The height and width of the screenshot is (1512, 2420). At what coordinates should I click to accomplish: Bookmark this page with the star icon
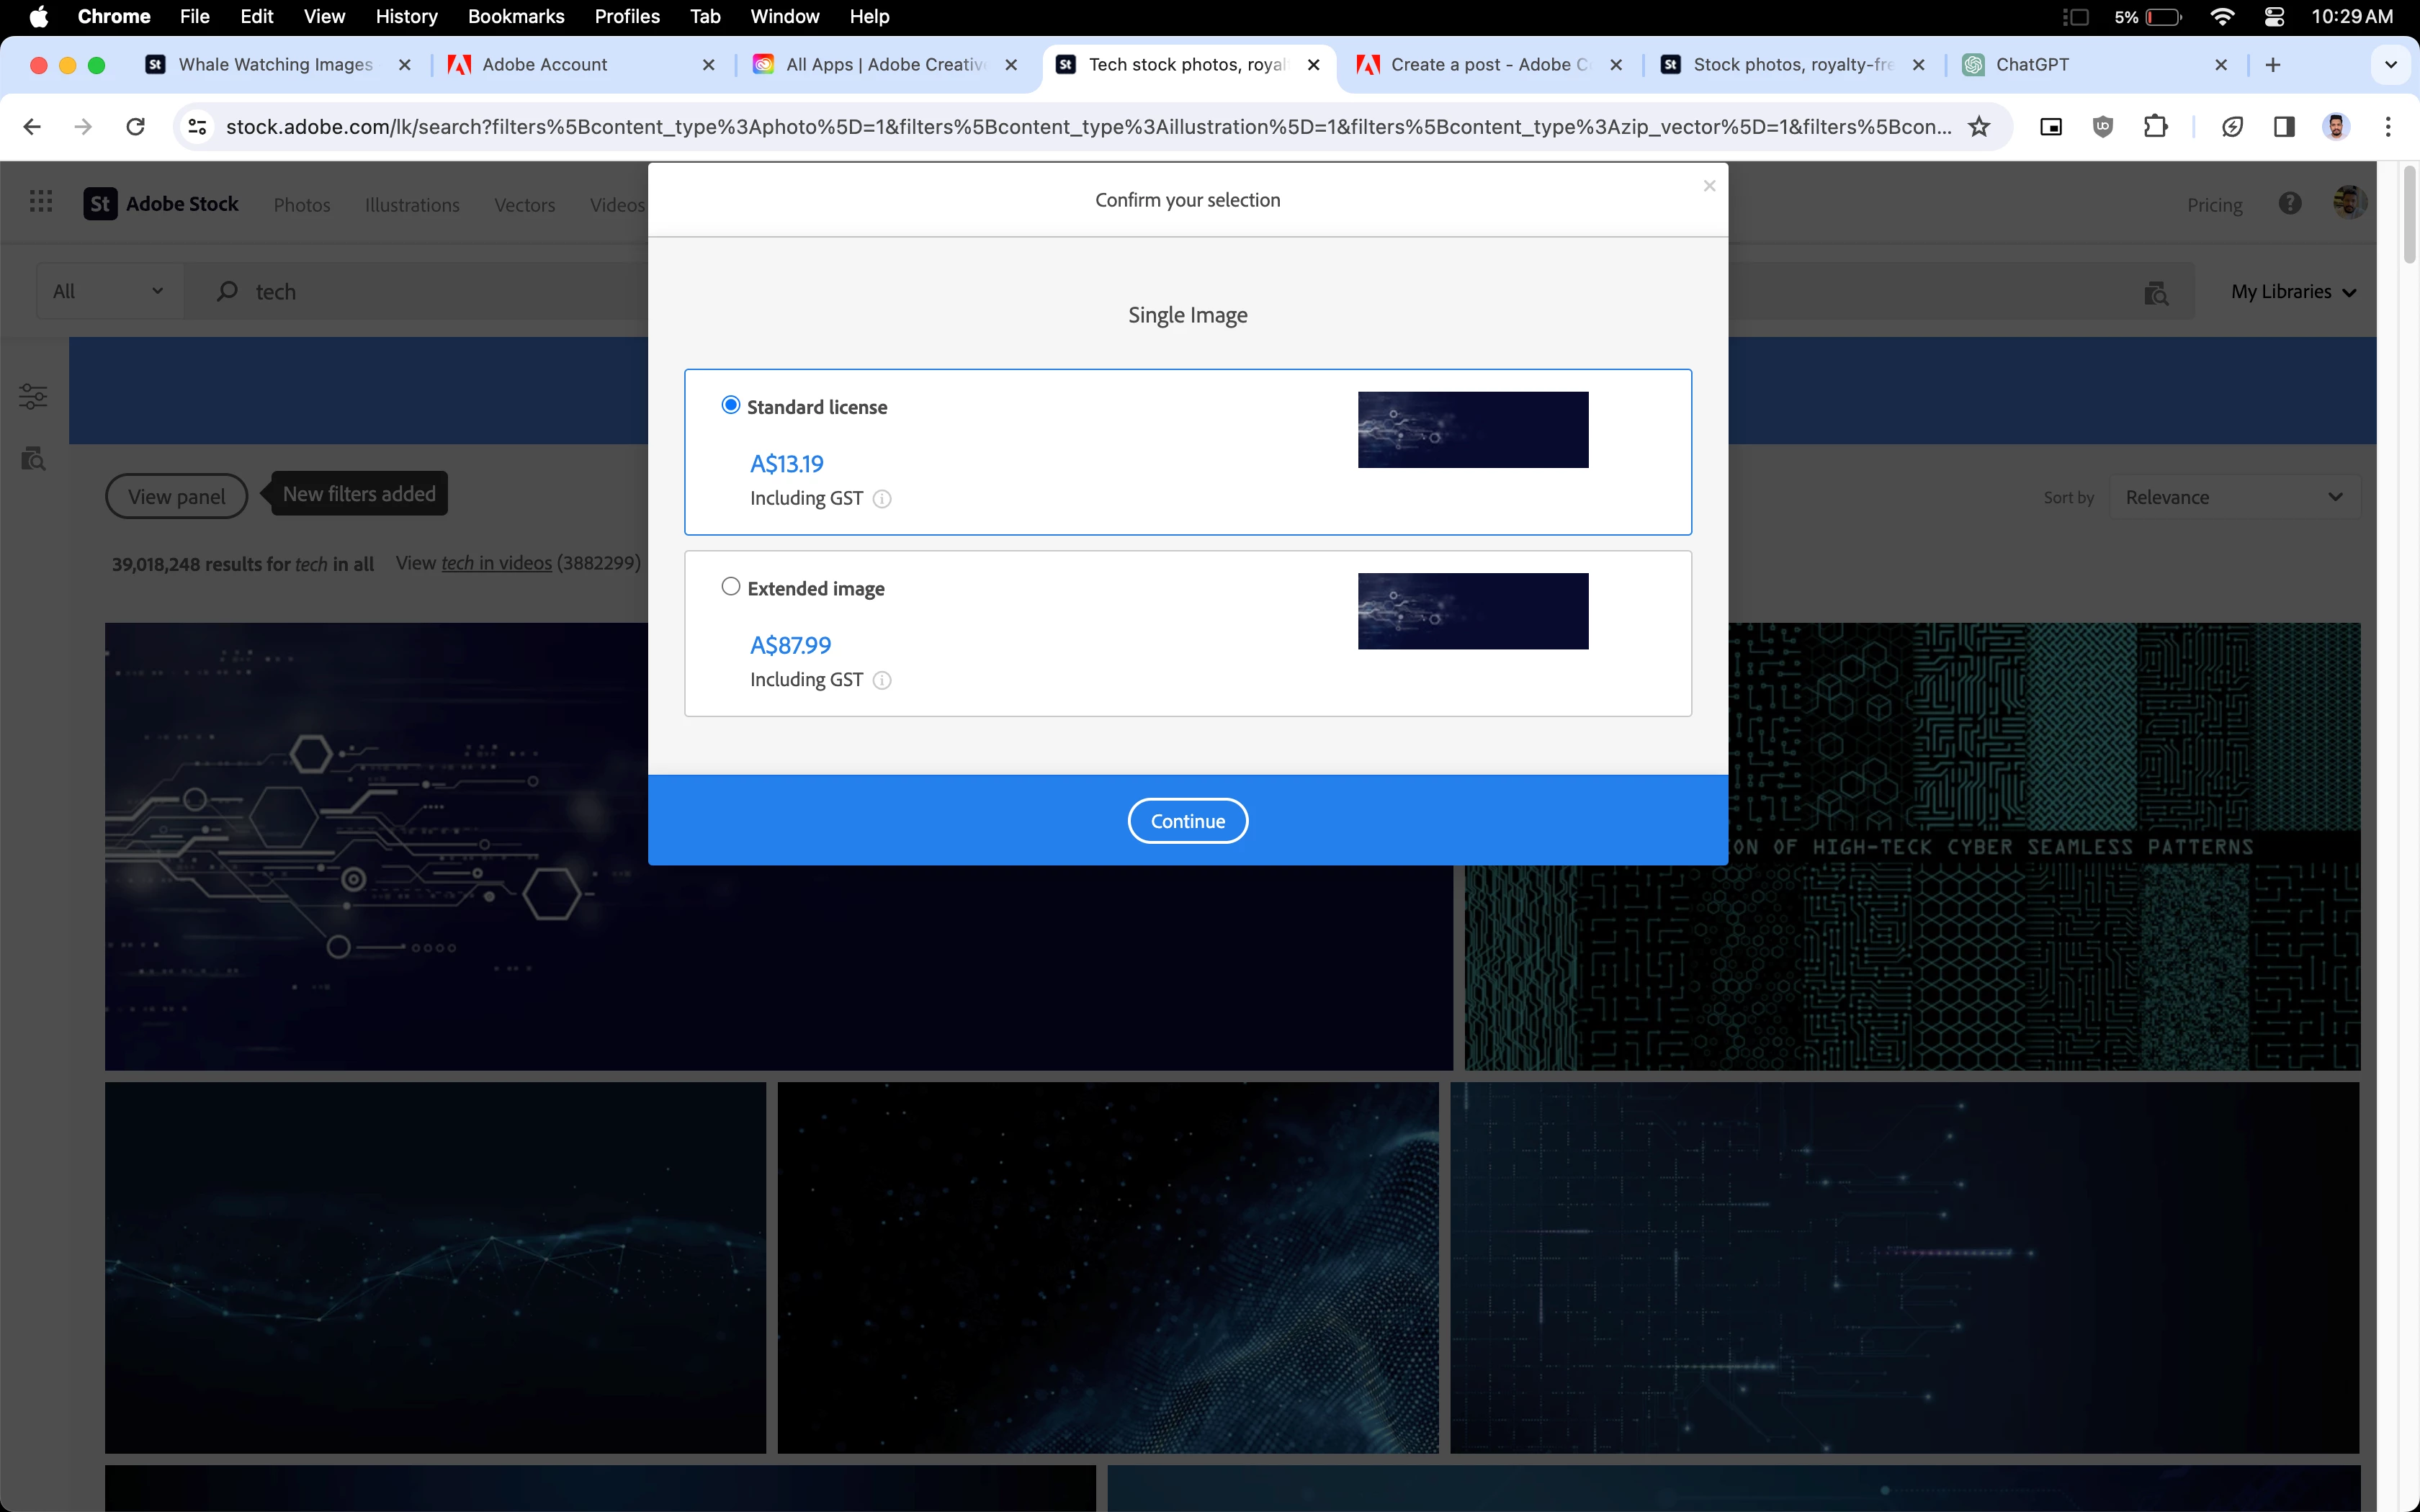(1978, 127)
